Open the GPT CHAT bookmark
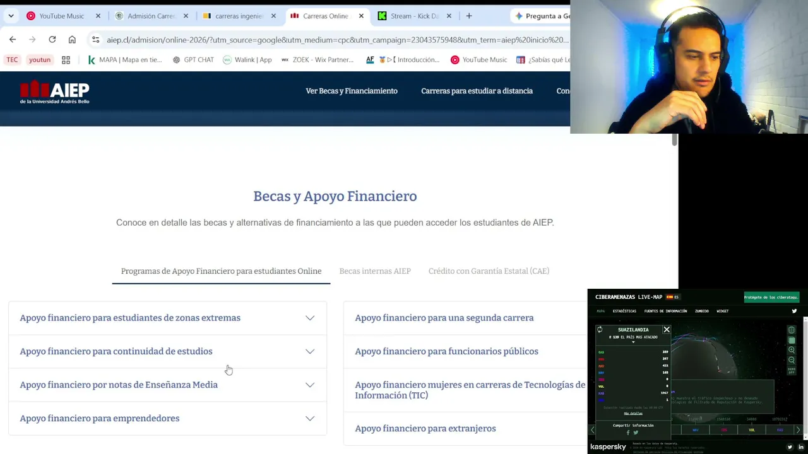808x454 pixels. (x=193, y=60)
